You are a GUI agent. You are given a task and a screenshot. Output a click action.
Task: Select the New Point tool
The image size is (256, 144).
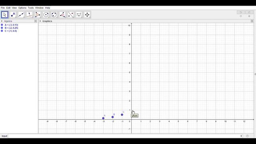point(13,15)
